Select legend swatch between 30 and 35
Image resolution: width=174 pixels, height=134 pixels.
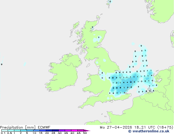(x=61, y=130)
